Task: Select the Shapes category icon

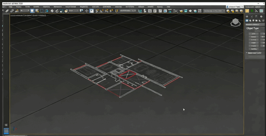Action: [x=250, y=21]
